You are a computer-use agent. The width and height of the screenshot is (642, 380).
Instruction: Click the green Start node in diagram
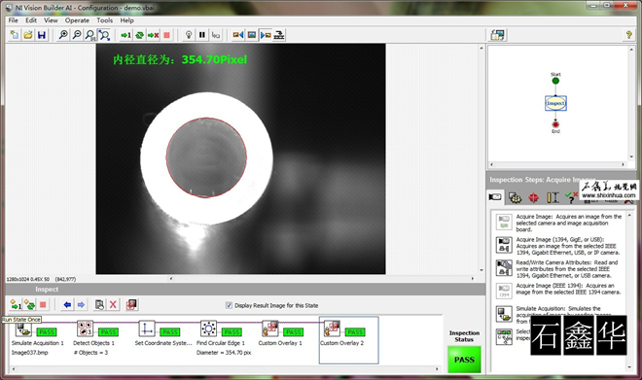coord(555,81)
